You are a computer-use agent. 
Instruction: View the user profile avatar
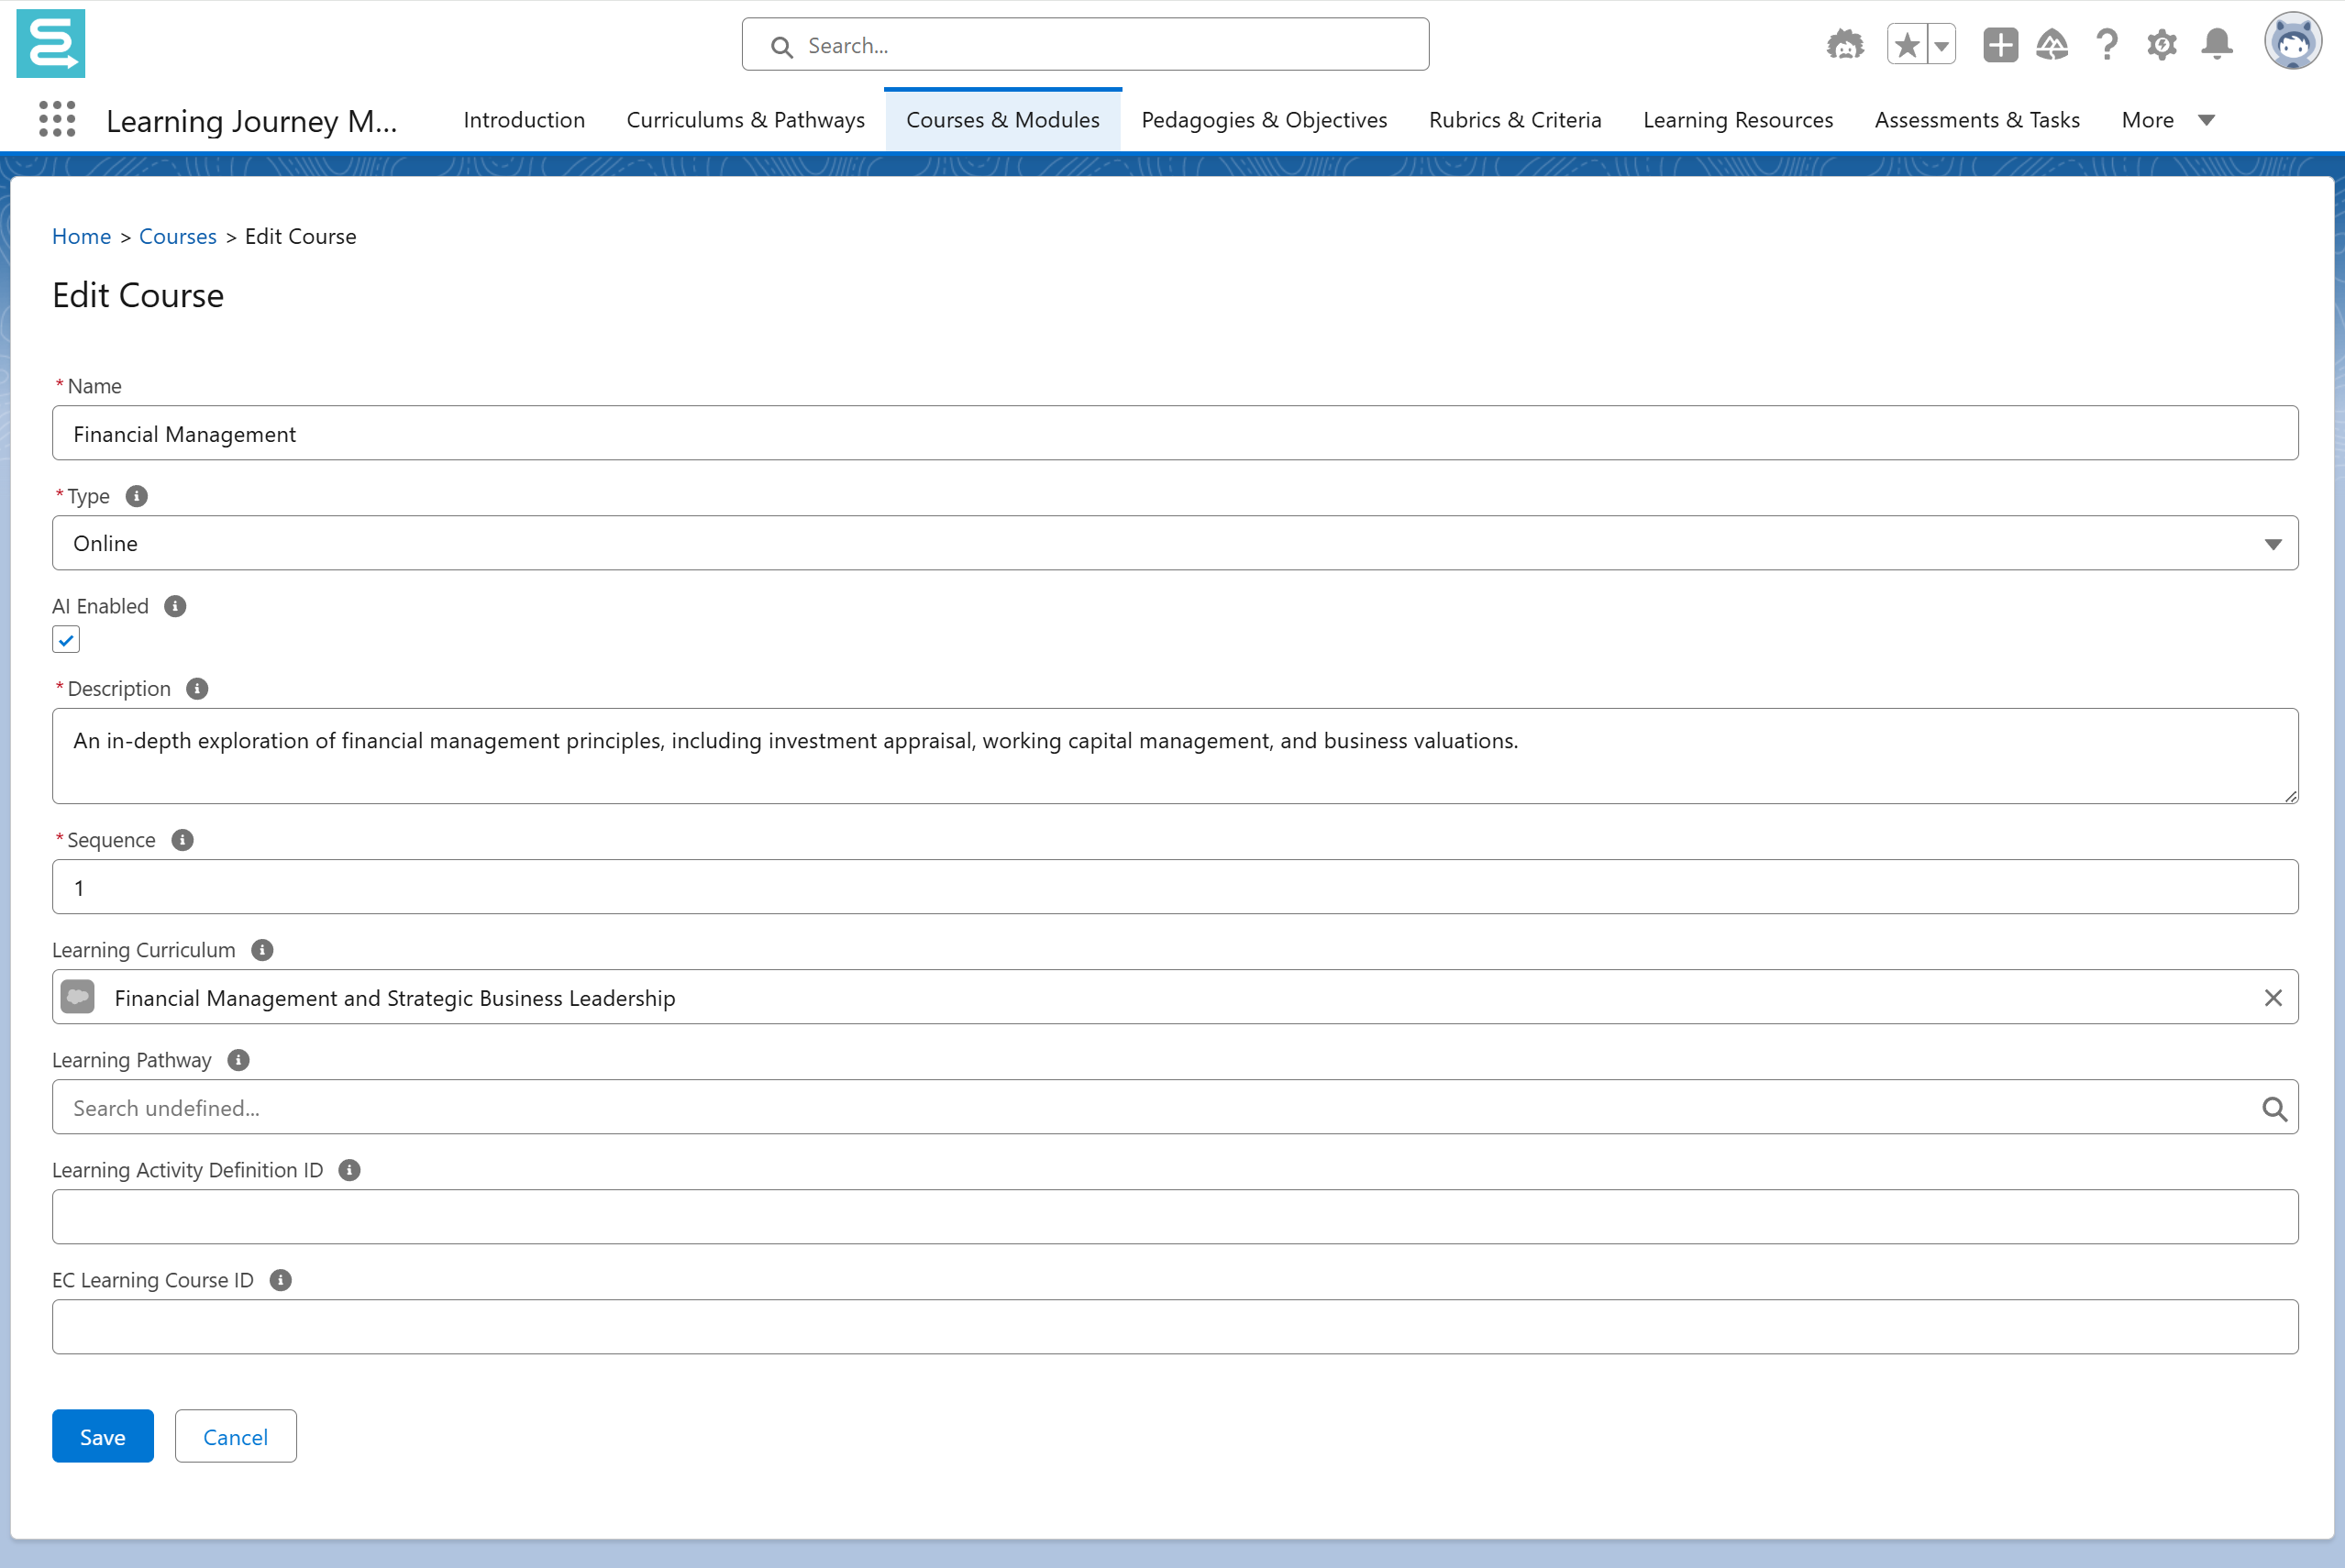point(2292,42)
